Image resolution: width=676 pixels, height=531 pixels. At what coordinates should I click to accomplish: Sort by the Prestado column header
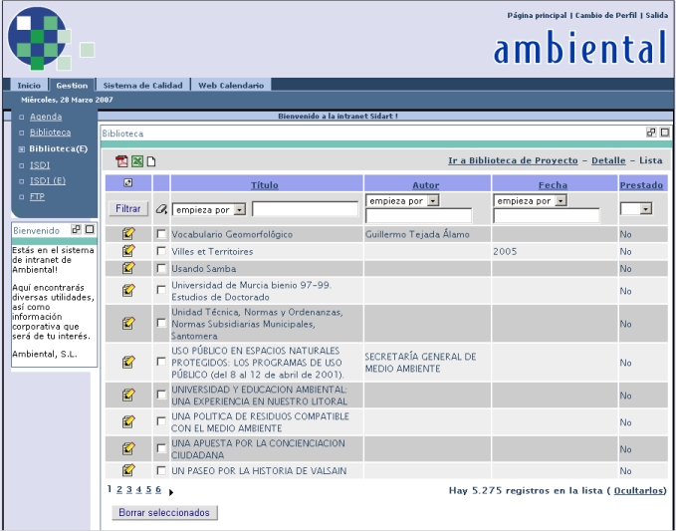click(641, 185)
